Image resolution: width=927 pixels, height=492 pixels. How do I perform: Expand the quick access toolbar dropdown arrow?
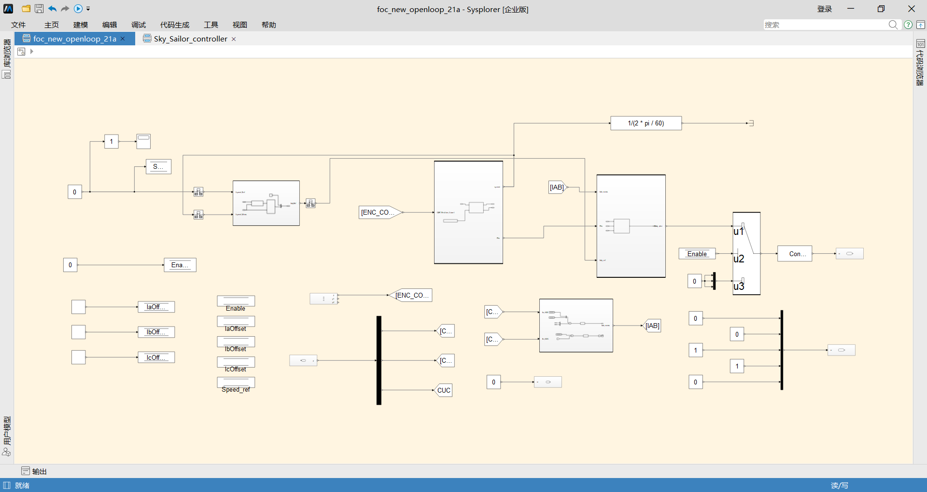(x=88, y=9)
